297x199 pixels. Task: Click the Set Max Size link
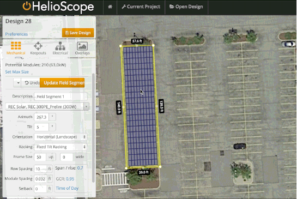(x=17, y=72)
